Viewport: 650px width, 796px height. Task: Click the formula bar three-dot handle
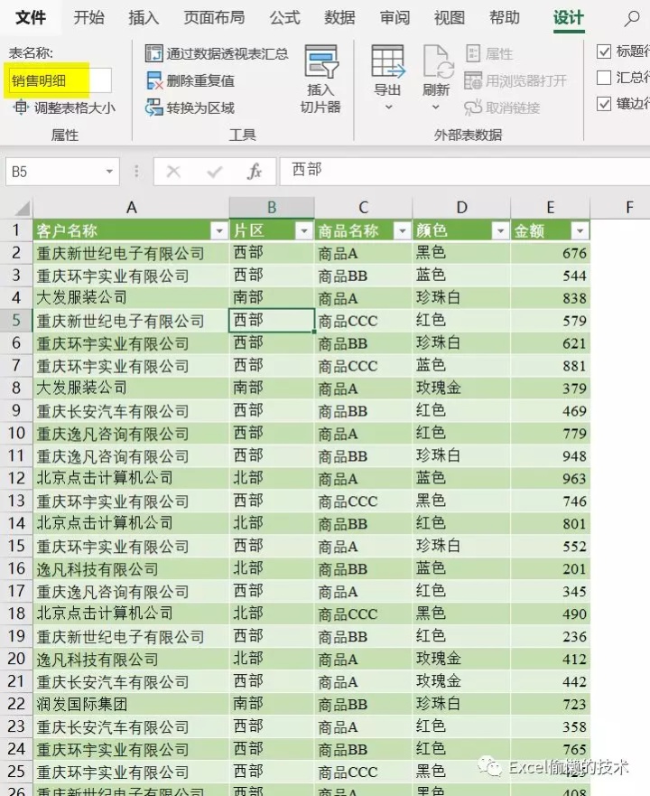tap(136, 171)
